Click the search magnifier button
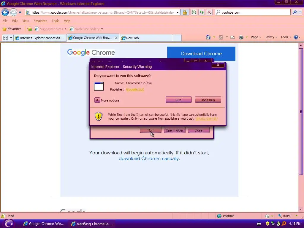304x228 pixels. point(295,12)
